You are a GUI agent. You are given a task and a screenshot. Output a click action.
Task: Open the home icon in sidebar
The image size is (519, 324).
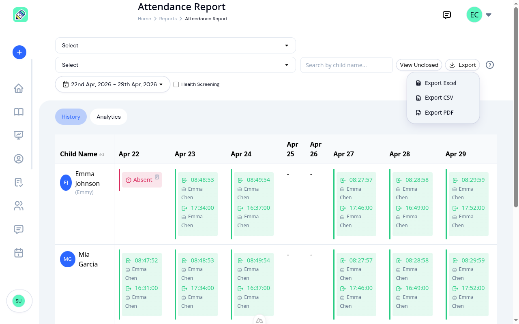(x=19, y=88)
